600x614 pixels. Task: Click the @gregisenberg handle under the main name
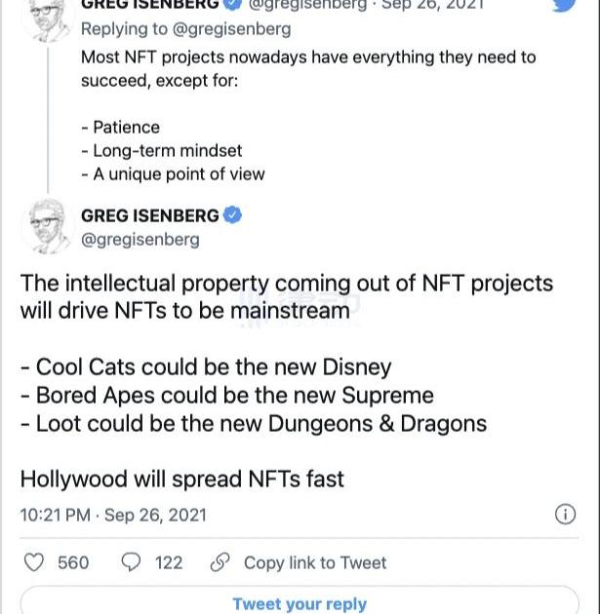pyautogui.click(x=140, y=239)
